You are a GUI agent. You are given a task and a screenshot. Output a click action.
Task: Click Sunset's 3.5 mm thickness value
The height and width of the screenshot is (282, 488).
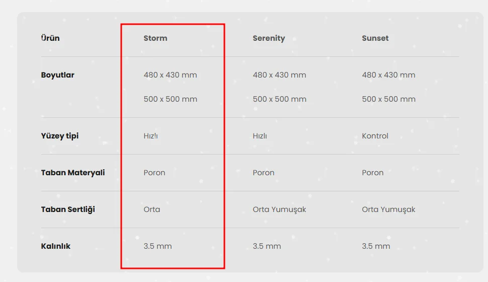(376, 246)
